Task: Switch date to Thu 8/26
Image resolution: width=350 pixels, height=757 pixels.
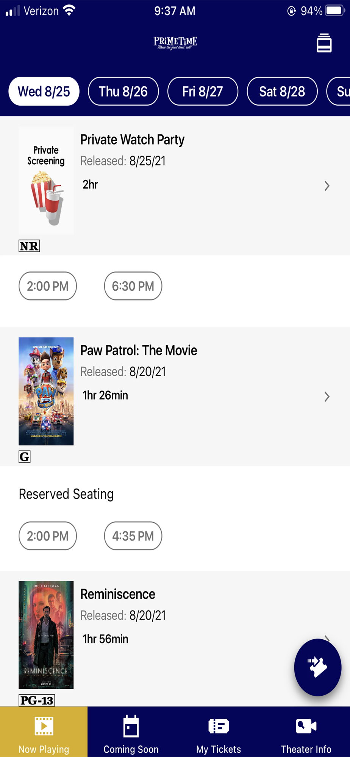Action: [x=123, y=92]
